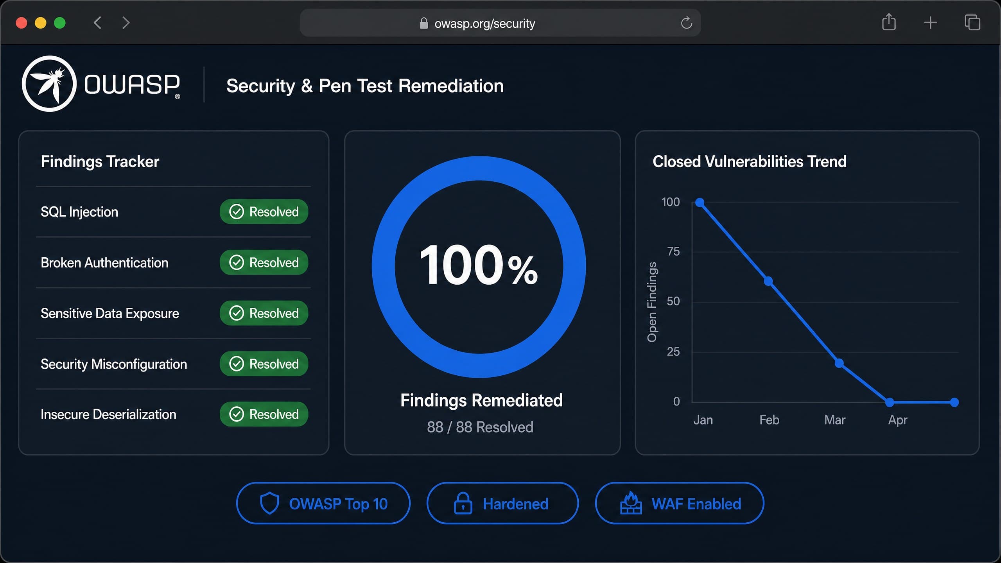Click the Mar x-axis label
The width and height of the screenshot is (1001, 563).
coord(835,420)
